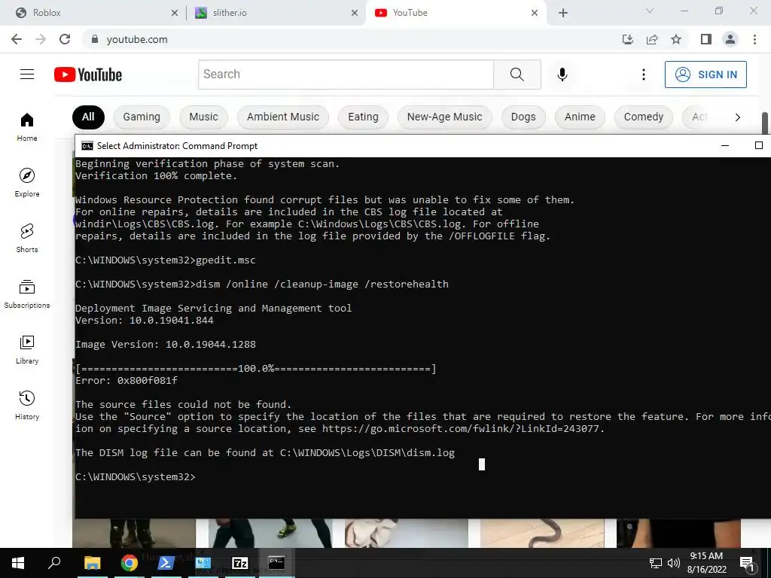
Task: Open Explore in YouTube sidebar
Action: pyautogui.click(x=27, y=182)
